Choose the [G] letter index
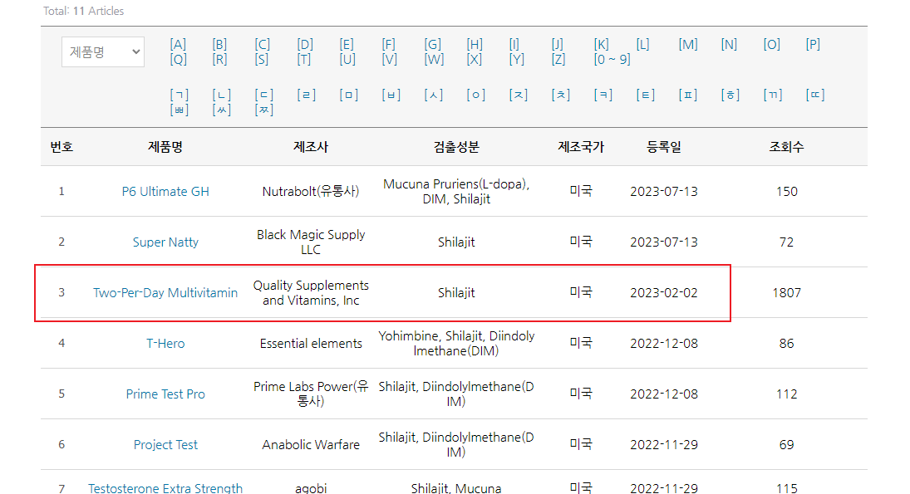Image resolution: width=910 pixels, height=494 pixels. point(432,45)
